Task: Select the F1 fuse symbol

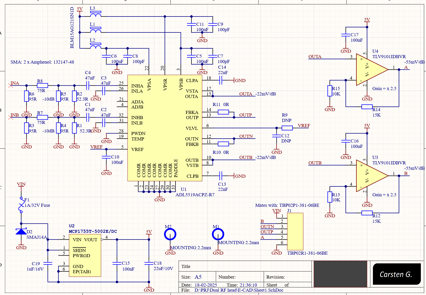Action: tap(21, 205)
